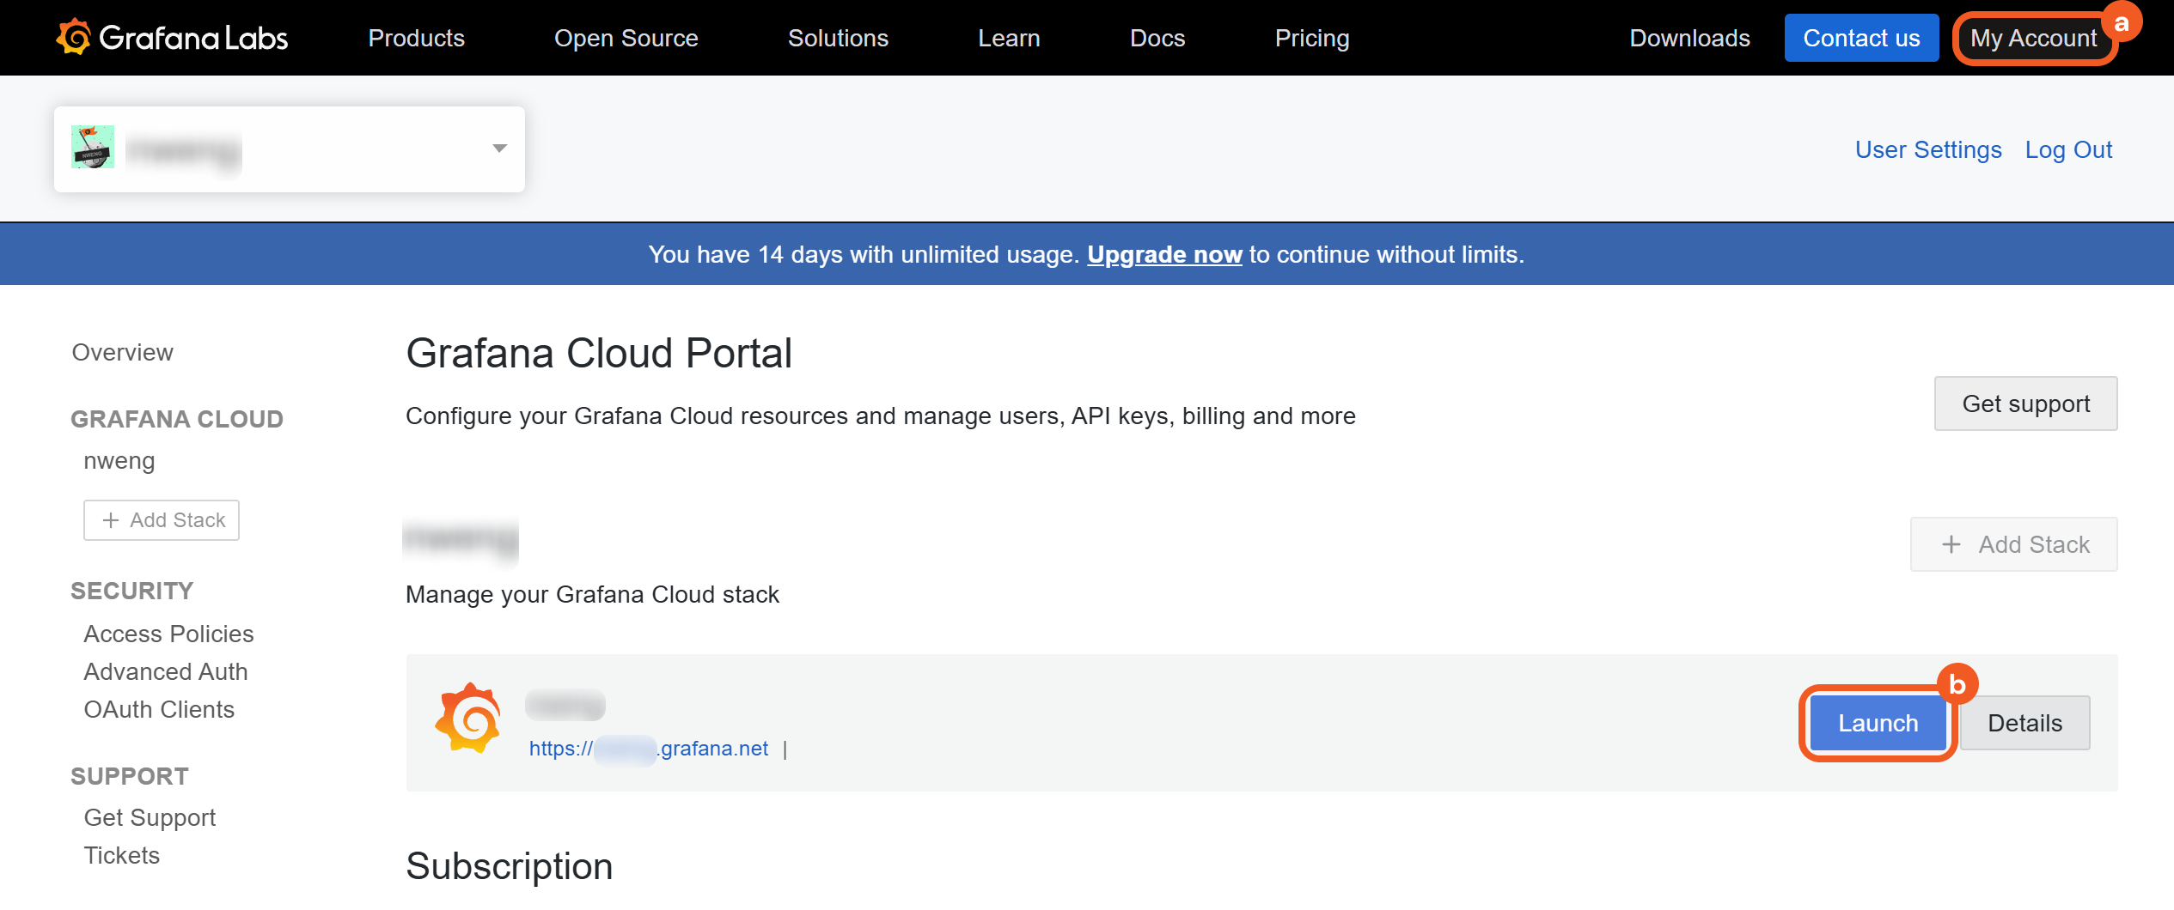
Task: Click the Grafana Labs logo
Action: click(x=172, y=38)
